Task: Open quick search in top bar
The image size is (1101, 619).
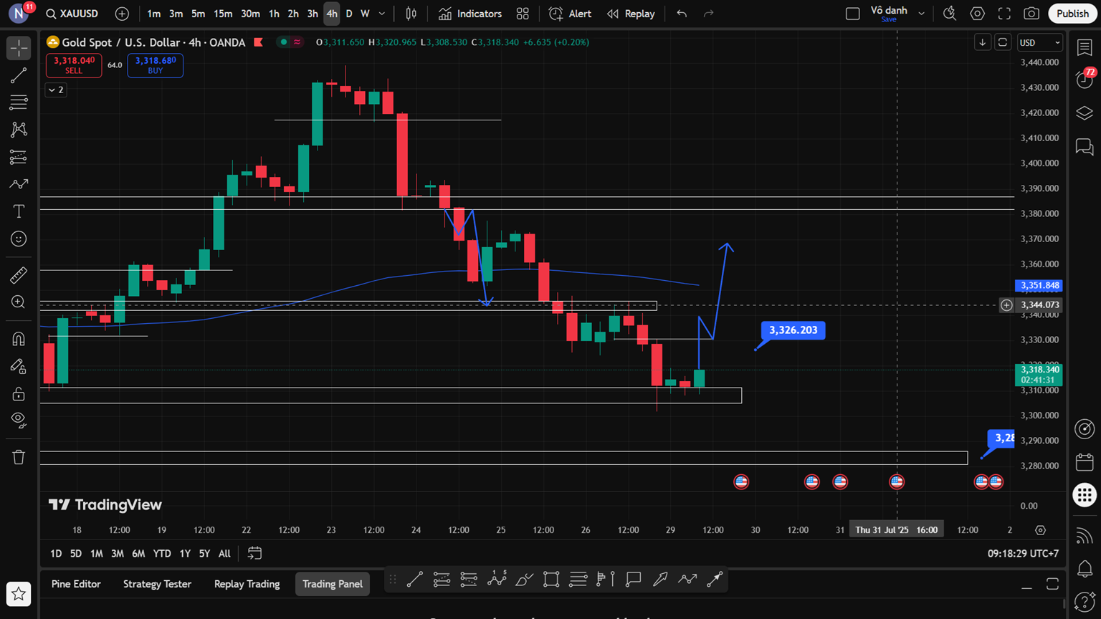Action: (950, 14)
